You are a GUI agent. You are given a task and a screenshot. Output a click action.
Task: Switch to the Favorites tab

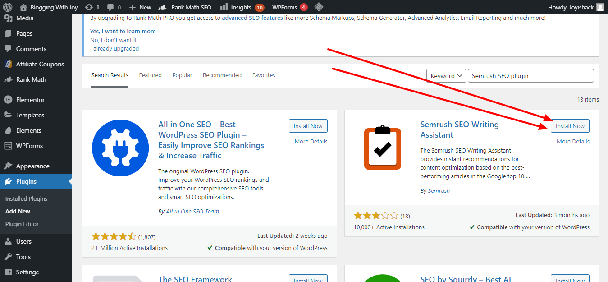[264, 75]
